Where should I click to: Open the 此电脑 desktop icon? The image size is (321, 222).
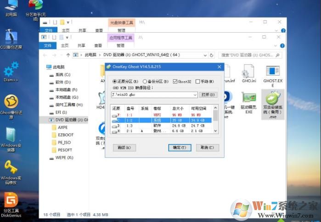tap(11, 8)
